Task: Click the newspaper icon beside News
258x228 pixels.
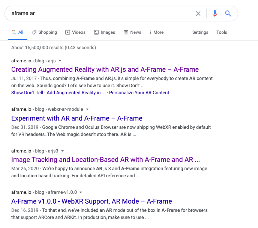Action: tap(126, 32)
